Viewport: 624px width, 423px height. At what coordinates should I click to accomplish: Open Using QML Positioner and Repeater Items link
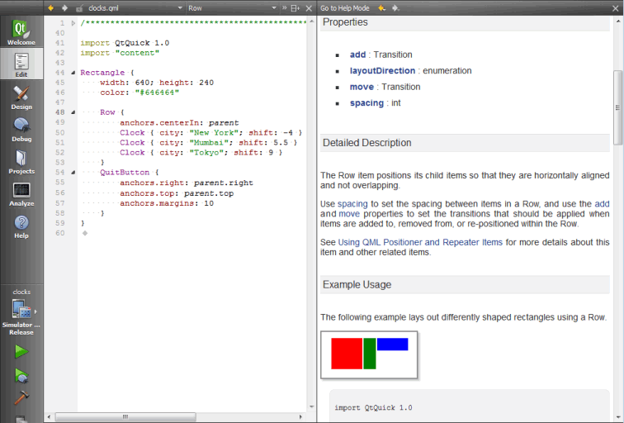click(419, 242)
